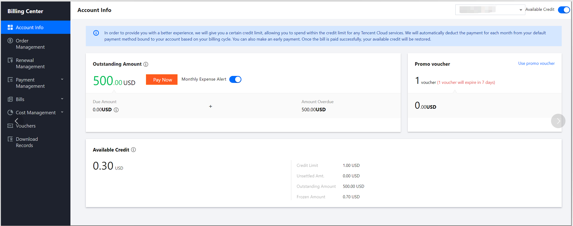573x226 pixels.
Task: Click the Cost Management pie icon
Action: [10, 112]
